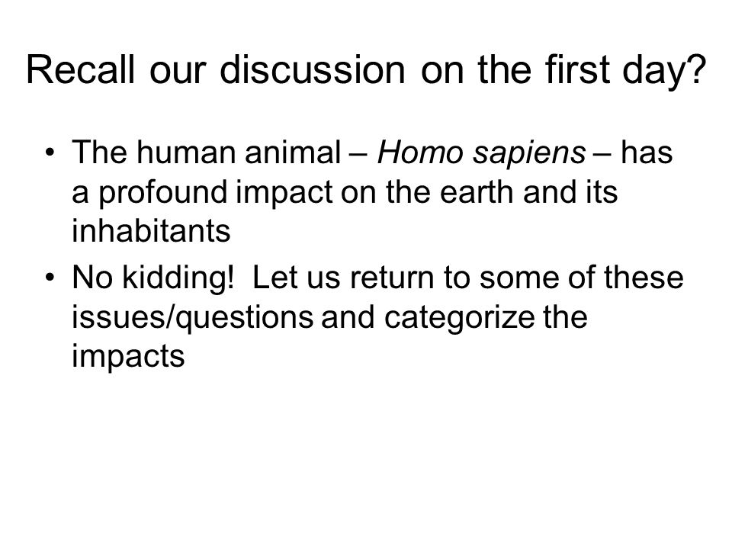Screen dimensions: 732x549
Task: Click the word 'inhabitants'
Action: (x=151, y=230)
